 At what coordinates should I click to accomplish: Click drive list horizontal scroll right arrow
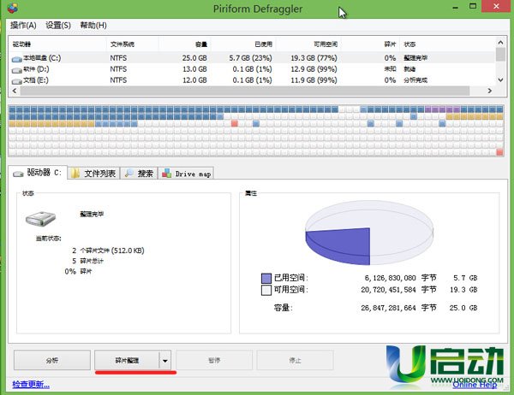489,91
